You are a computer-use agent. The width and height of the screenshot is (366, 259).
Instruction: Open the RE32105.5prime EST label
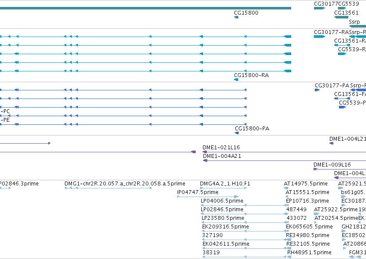[x=308, y=244]
